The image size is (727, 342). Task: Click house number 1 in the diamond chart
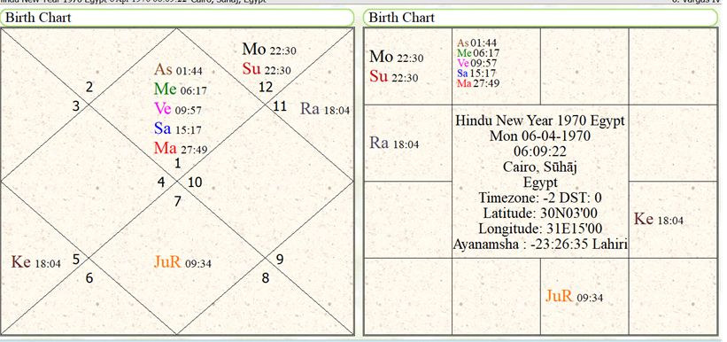(178, 163)
